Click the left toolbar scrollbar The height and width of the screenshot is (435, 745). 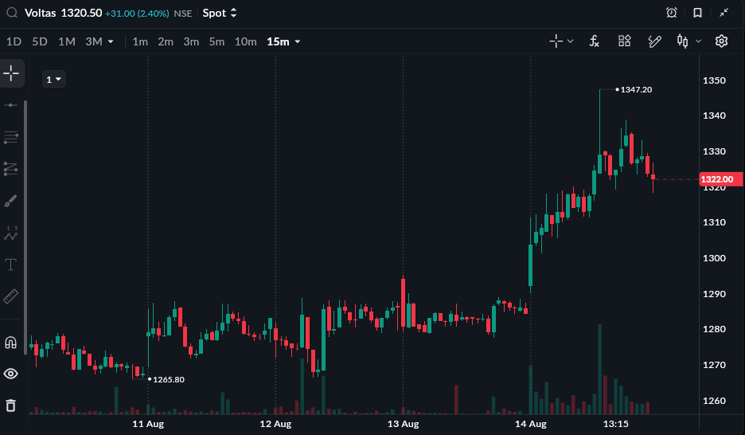(25, 227)
